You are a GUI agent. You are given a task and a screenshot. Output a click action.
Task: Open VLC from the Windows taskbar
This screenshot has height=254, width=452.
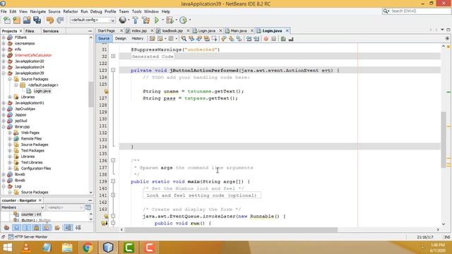click(26, 248)
